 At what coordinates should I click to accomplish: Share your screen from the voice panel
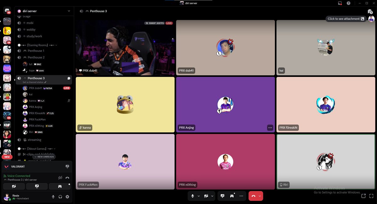click(x=37, y=186)
